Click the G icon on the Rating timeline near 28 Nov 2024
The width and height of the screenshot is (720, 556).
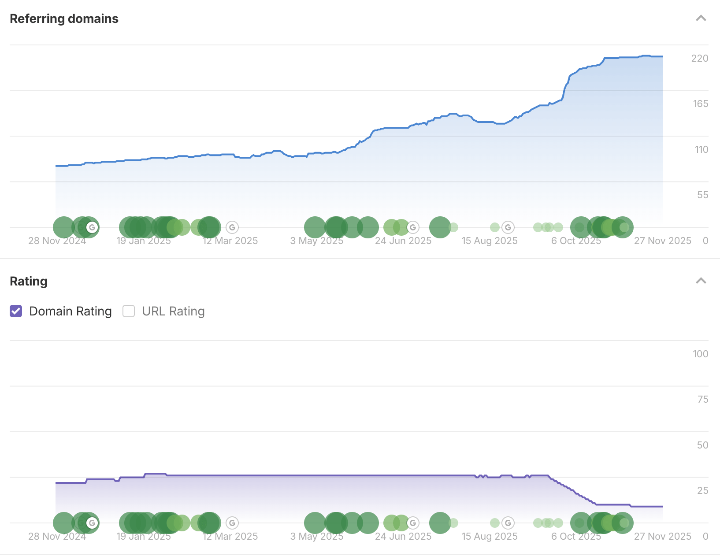[92, 523]
